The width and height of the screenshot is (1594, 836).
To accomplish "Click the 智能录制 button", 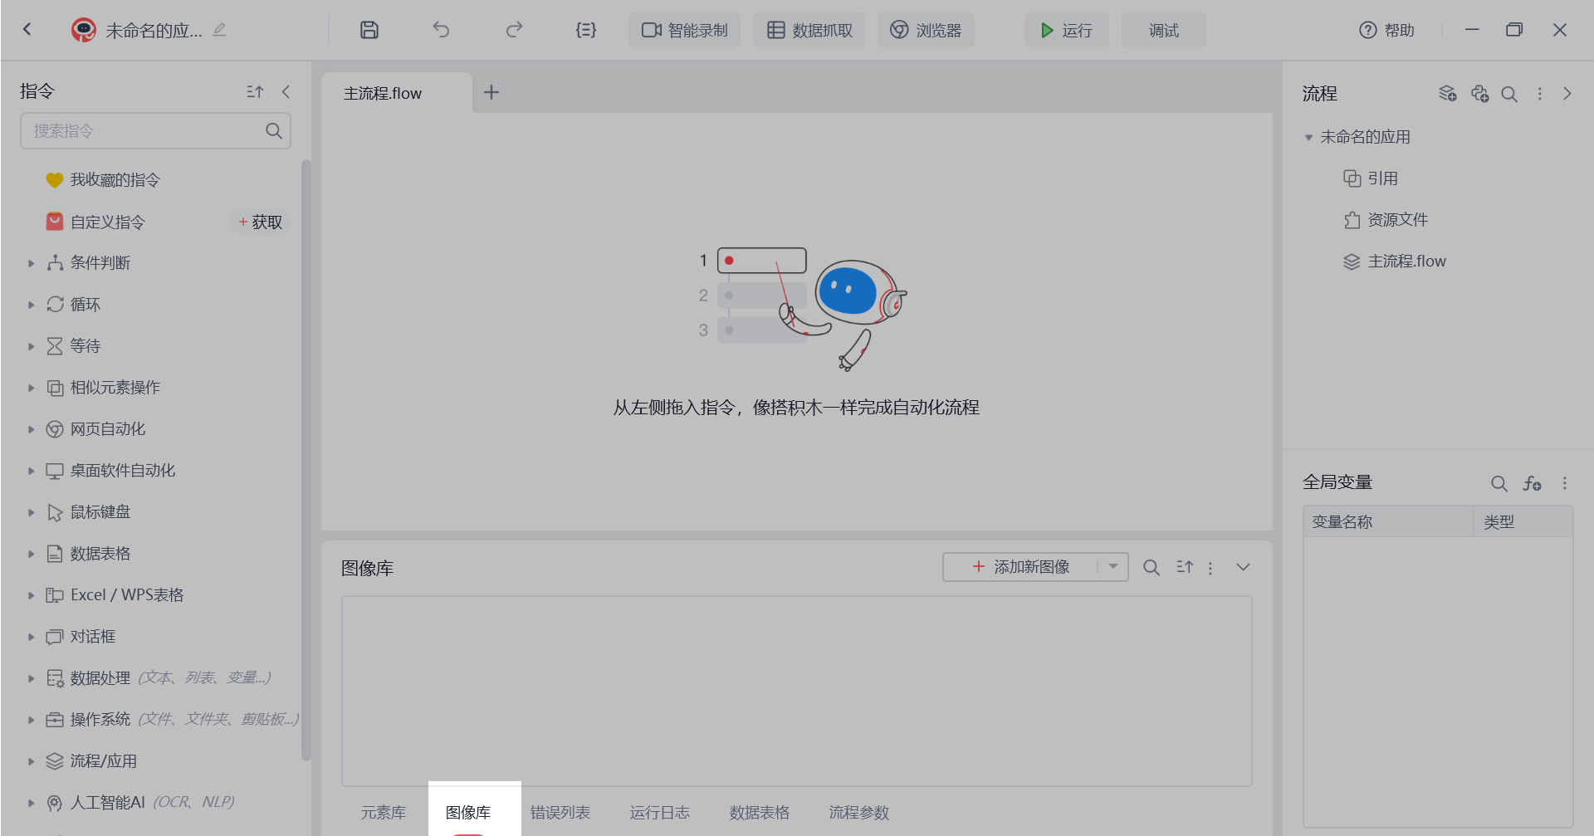I will pos(684,30).
